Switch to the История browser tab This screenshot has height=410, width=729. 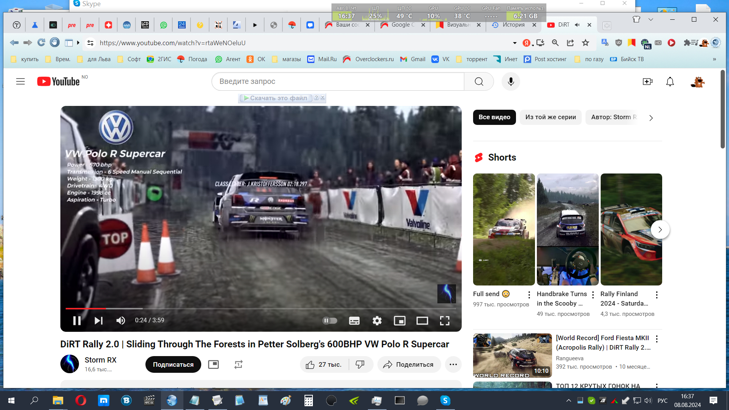pos(513,25)
